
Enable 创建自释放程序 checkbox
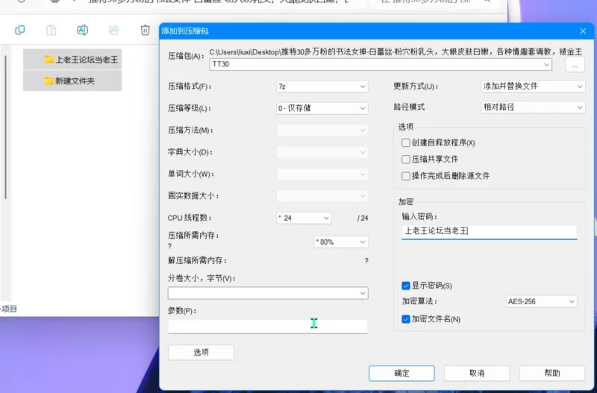(406, 142)
